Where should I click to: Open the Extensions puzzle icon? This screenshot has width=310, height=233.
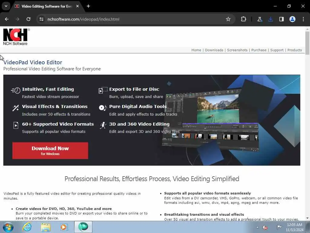[x=244, y=19]
